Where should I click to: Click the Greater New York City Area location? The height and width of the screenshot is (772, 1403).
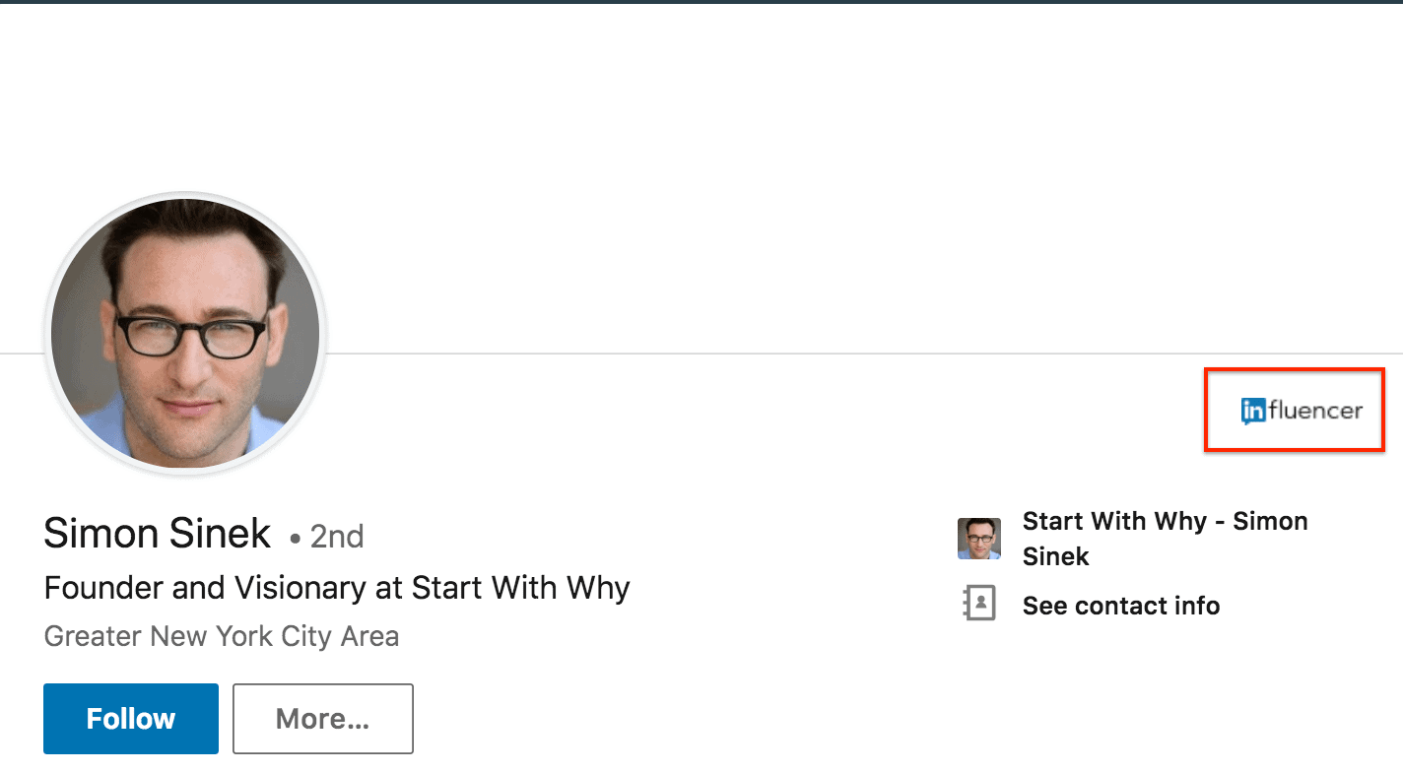[x=222, y=636]
